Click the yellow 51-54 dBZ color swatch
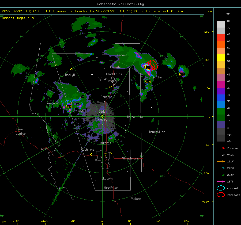 pyautogui.click(x=221, y=58)
